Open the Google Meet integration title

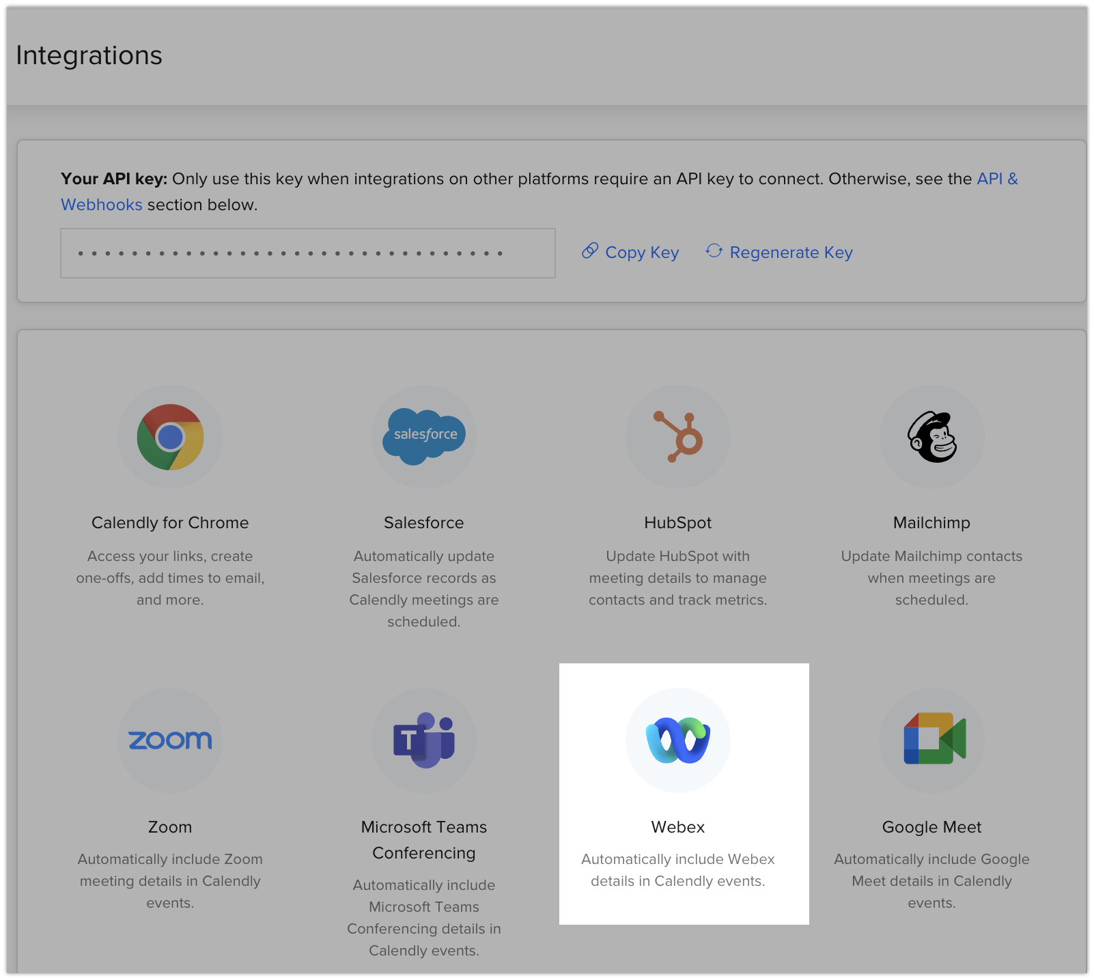[x=932, y=827]
